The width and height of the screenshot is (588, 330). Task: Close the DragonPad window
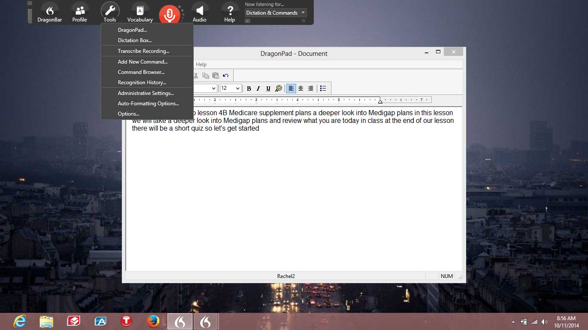[x=453, y=52]
